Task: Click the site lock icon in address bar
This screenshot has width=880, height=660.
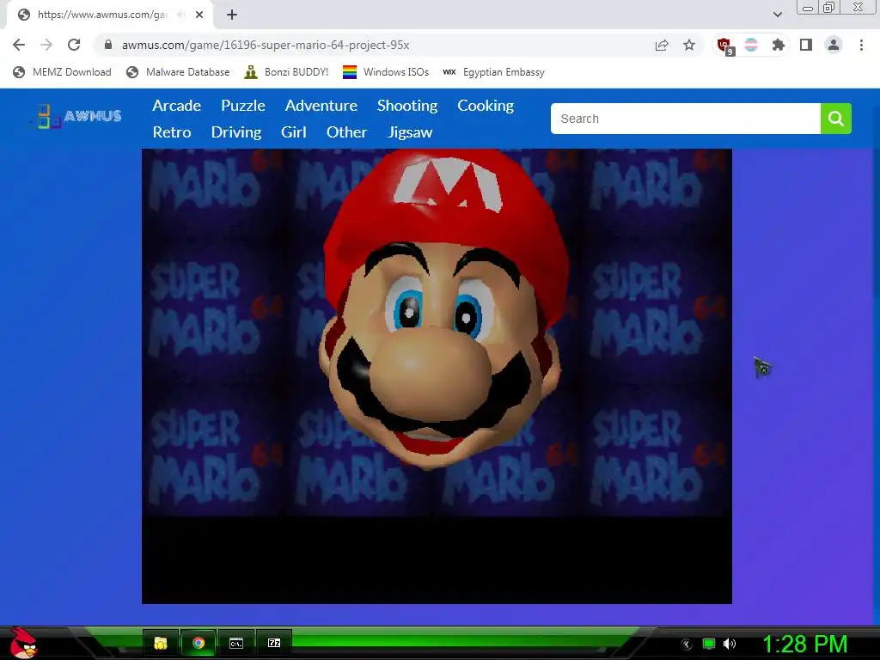Action: tap(108, 45)
